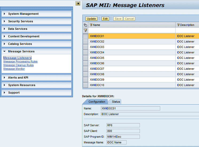199x147 pixels.
Task: Open the Message Processing Rules link
Action: tap(20, 62)
